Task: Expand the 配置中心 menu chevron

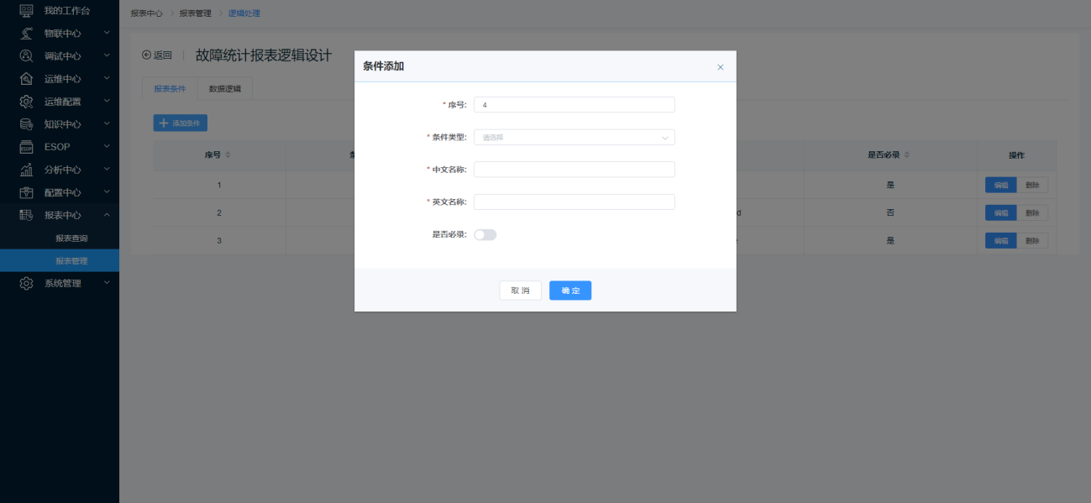Action: [107, 192]
